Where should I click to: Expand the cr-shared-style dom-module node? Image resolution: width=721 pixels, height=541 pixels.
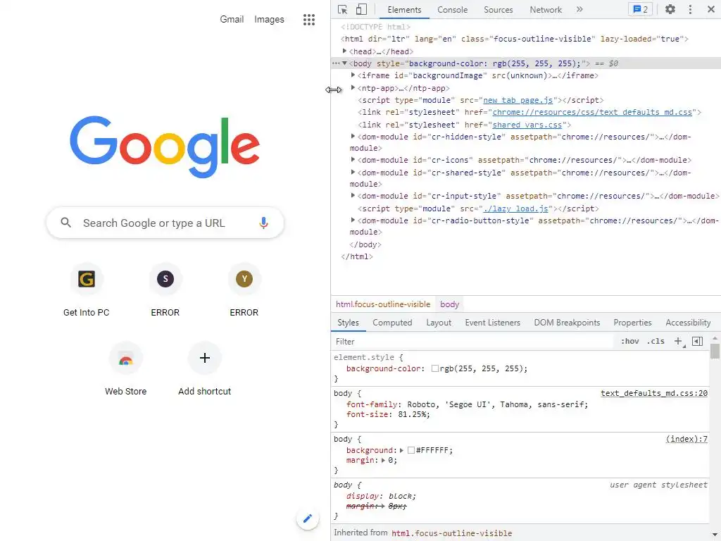coord(353,172)
